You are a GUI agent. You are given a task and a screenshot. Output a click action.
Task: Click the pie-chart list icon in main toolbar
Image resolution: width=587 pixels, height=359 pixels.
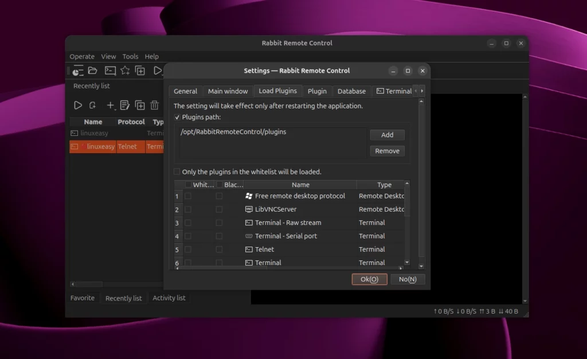(78, 71)
